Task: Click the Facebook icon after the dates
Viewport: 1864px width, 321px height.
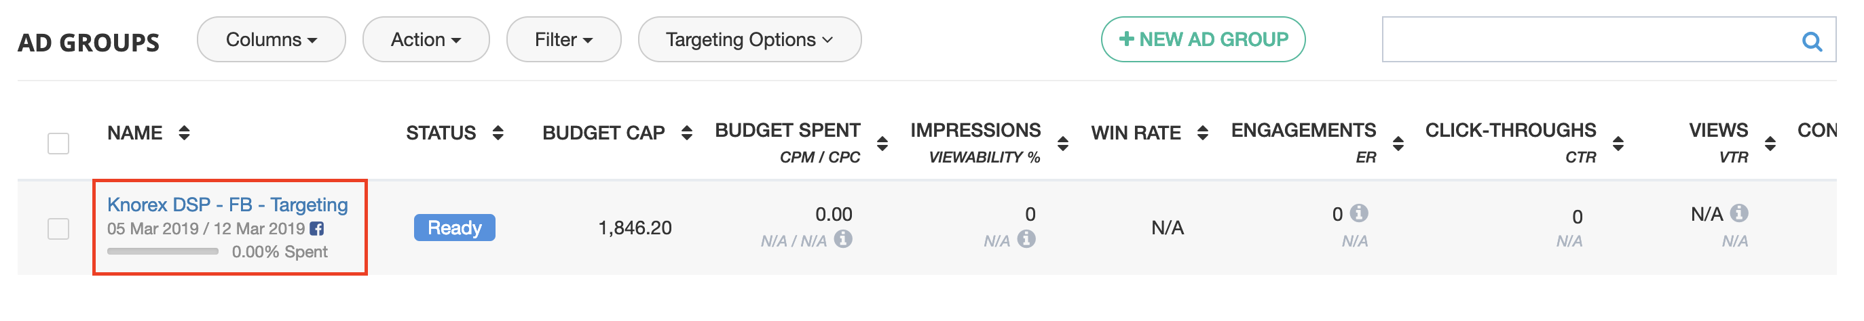Action: point(317,229)
